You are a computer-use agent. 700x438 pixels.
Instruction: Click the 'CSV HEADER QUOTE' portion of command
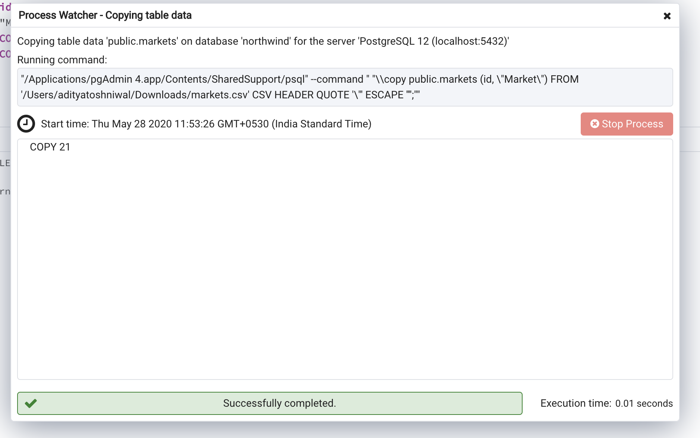pos(300,95)
